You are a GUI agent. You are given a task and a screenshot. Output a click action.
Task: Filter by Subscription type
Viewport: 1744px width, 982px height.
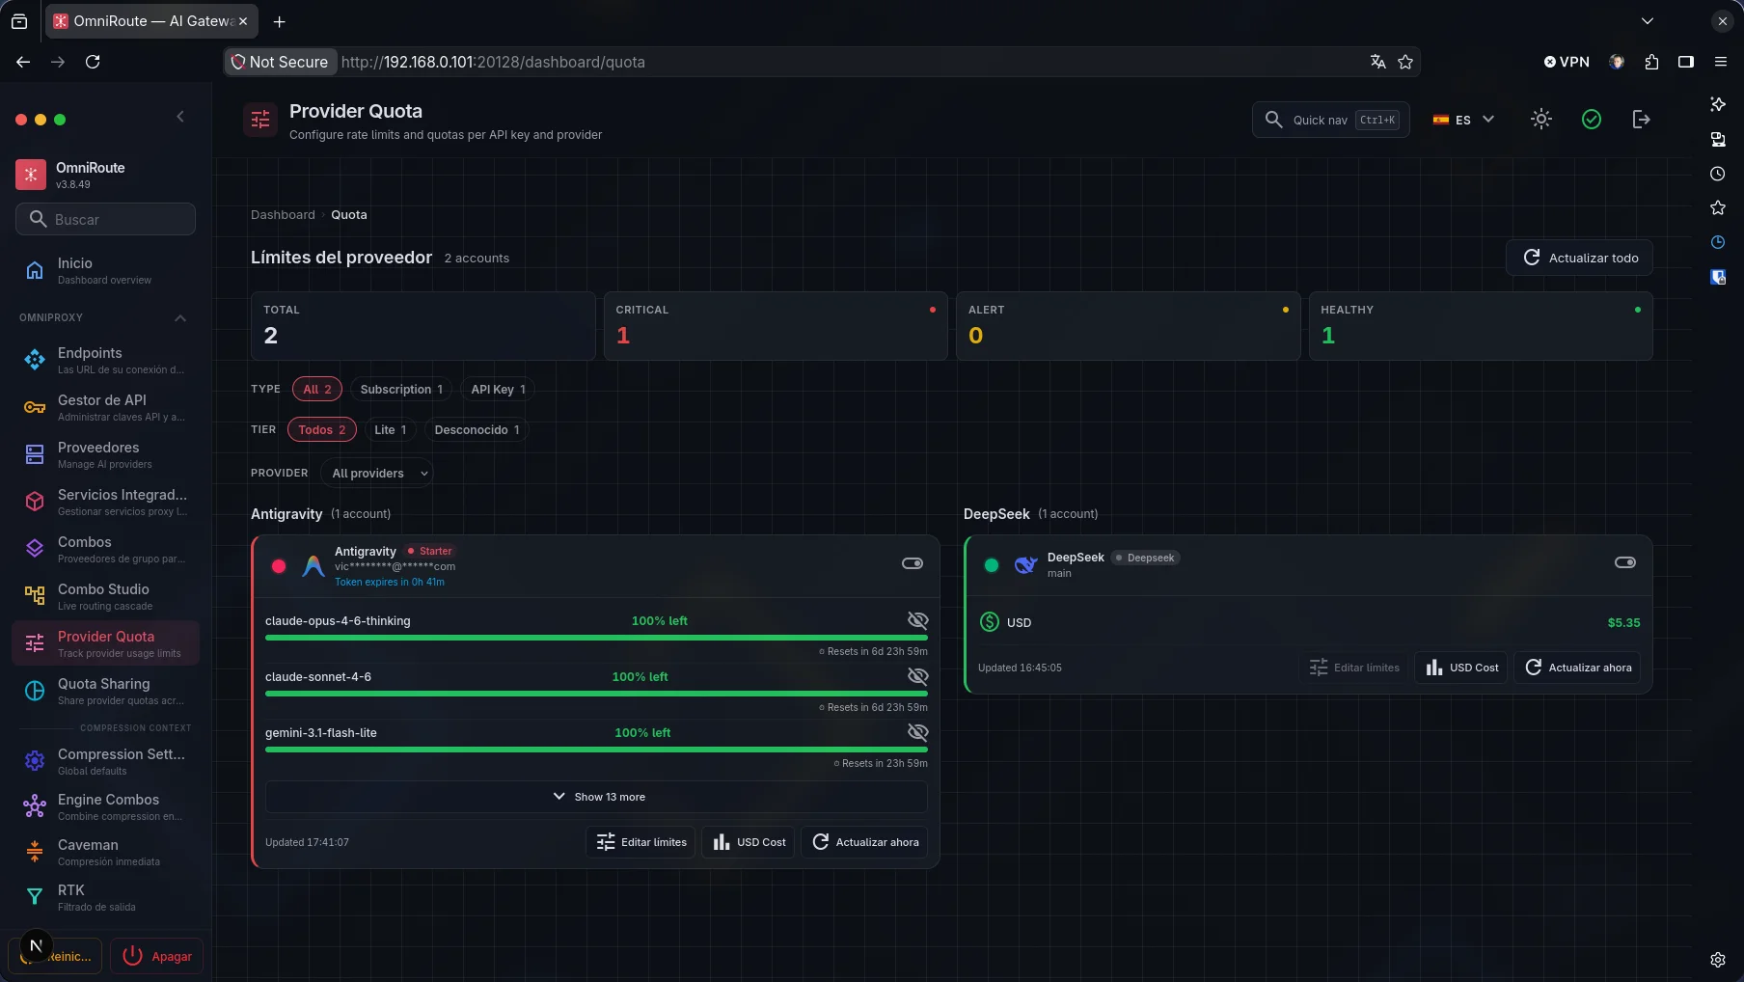[401, 389]
